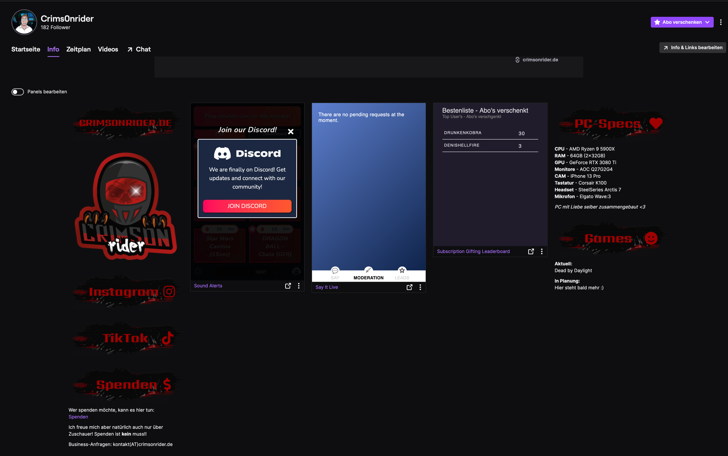
Task: Pop out the Say It Live extension
Action: (x=409, y=287)
